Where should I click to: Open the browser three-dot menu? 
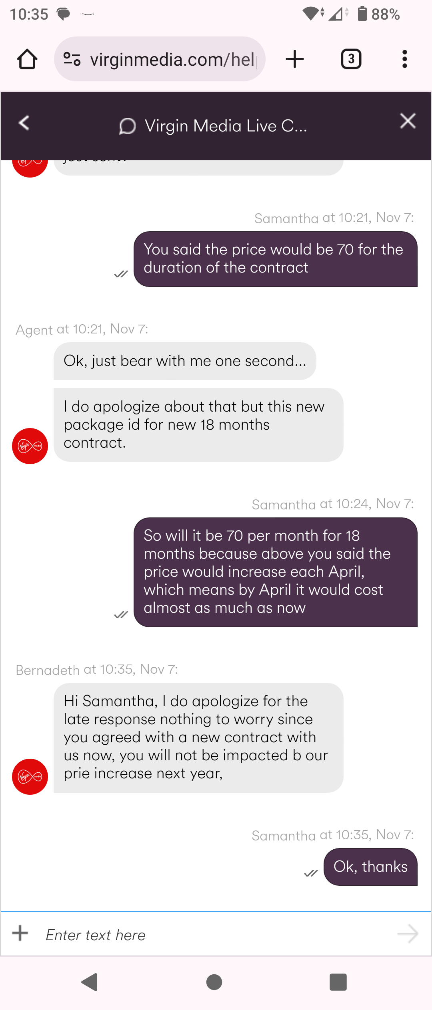(405, 59)
